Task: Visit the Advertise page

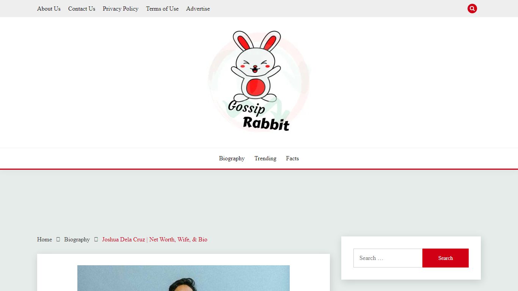Action: pos(198,8)
